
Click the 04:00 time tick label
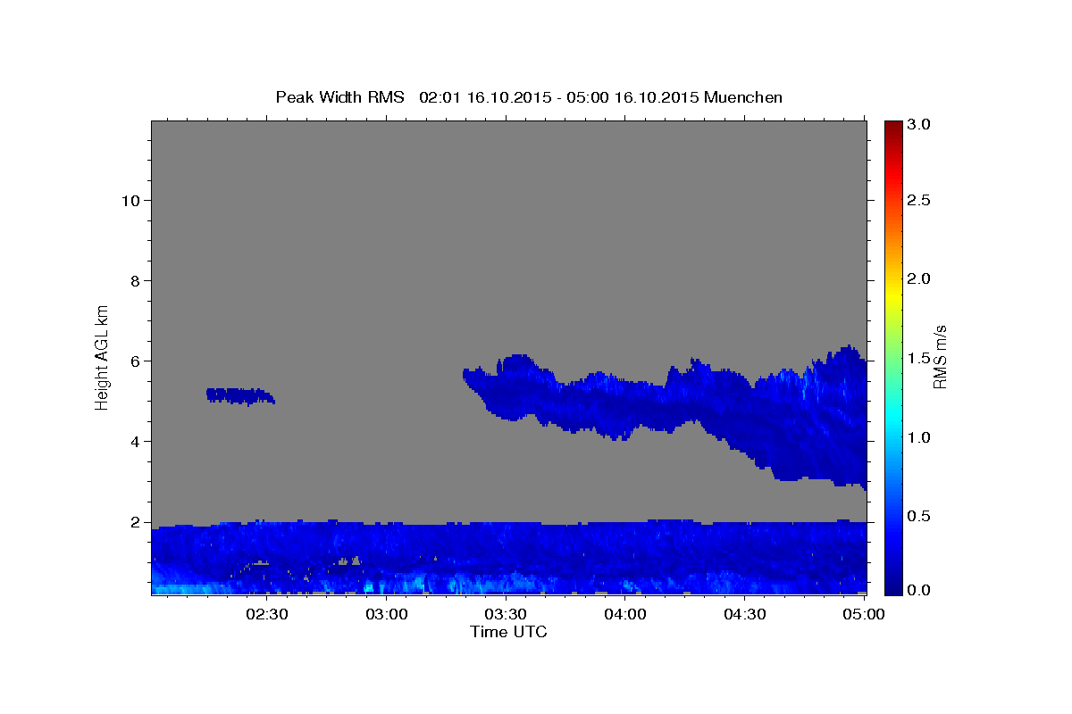click(625, 614)
